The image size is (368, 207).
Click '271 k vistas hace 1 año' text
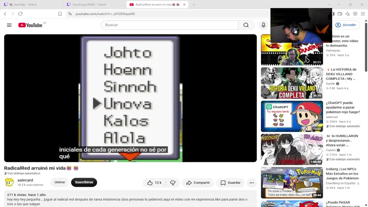coord(26,194)
